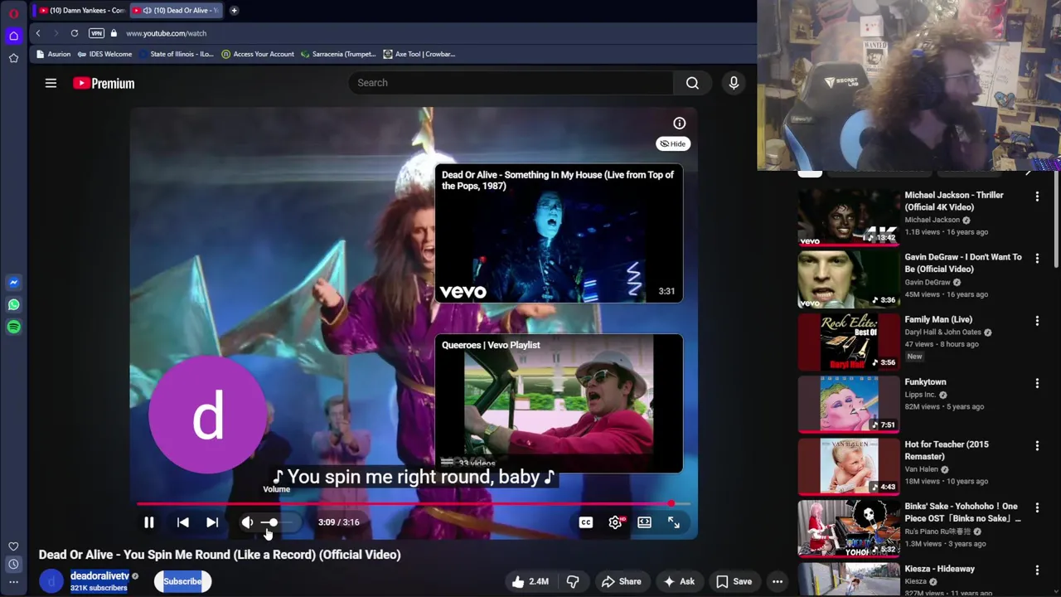
Task: Open State of Illinois bookmark
Action: [176, 54]
